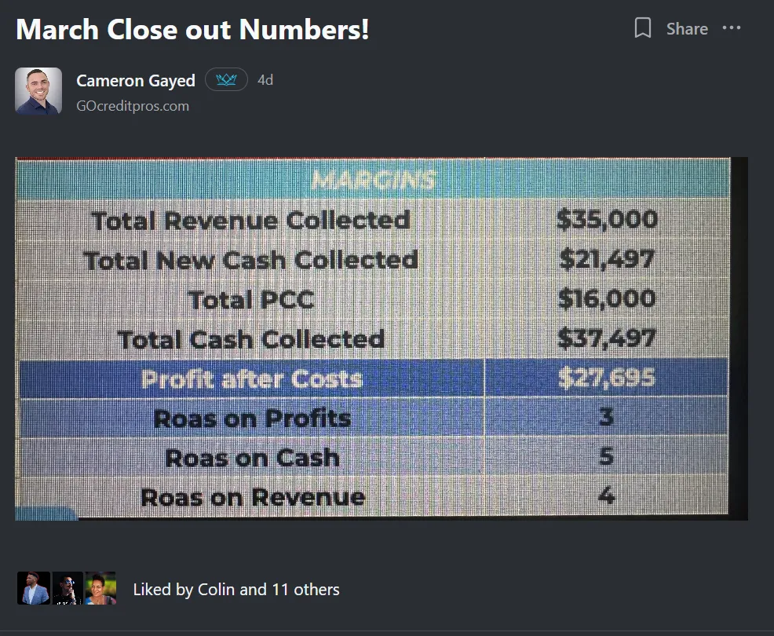The width and height of the screenshot is (774, 636).
Task: Open the three-dot more options menu
Action: [731, 28]
